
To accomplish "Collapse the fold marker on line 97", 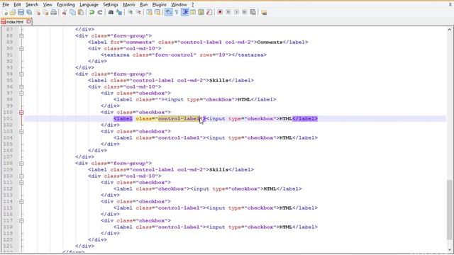I will [x=21, y=93].
